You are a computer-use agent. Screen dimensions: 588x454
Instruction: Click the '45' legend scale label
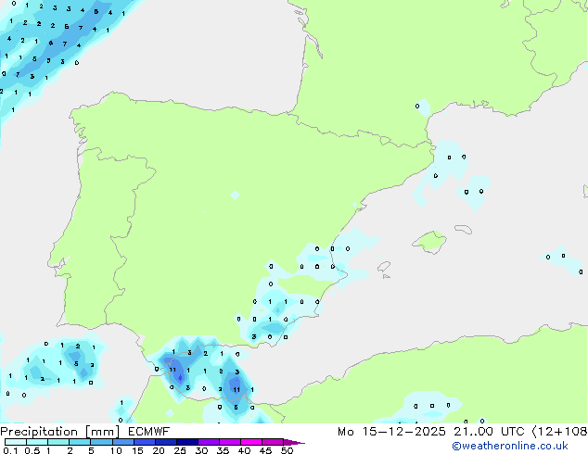tap(265, 450)
